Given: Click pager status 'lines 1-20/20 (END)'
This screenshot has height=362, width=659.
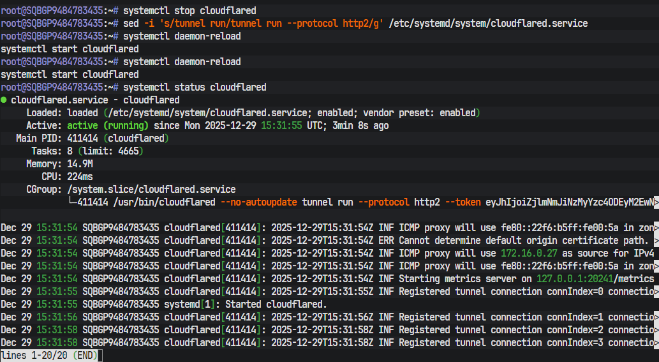Looking at the screenshot, I should [48, 355].
